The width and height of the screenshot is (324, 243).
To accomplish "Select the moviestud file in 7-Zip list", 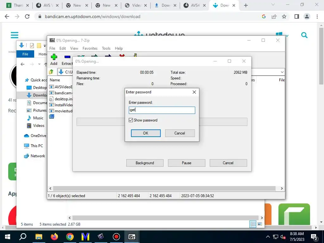I will click(61, 111).
